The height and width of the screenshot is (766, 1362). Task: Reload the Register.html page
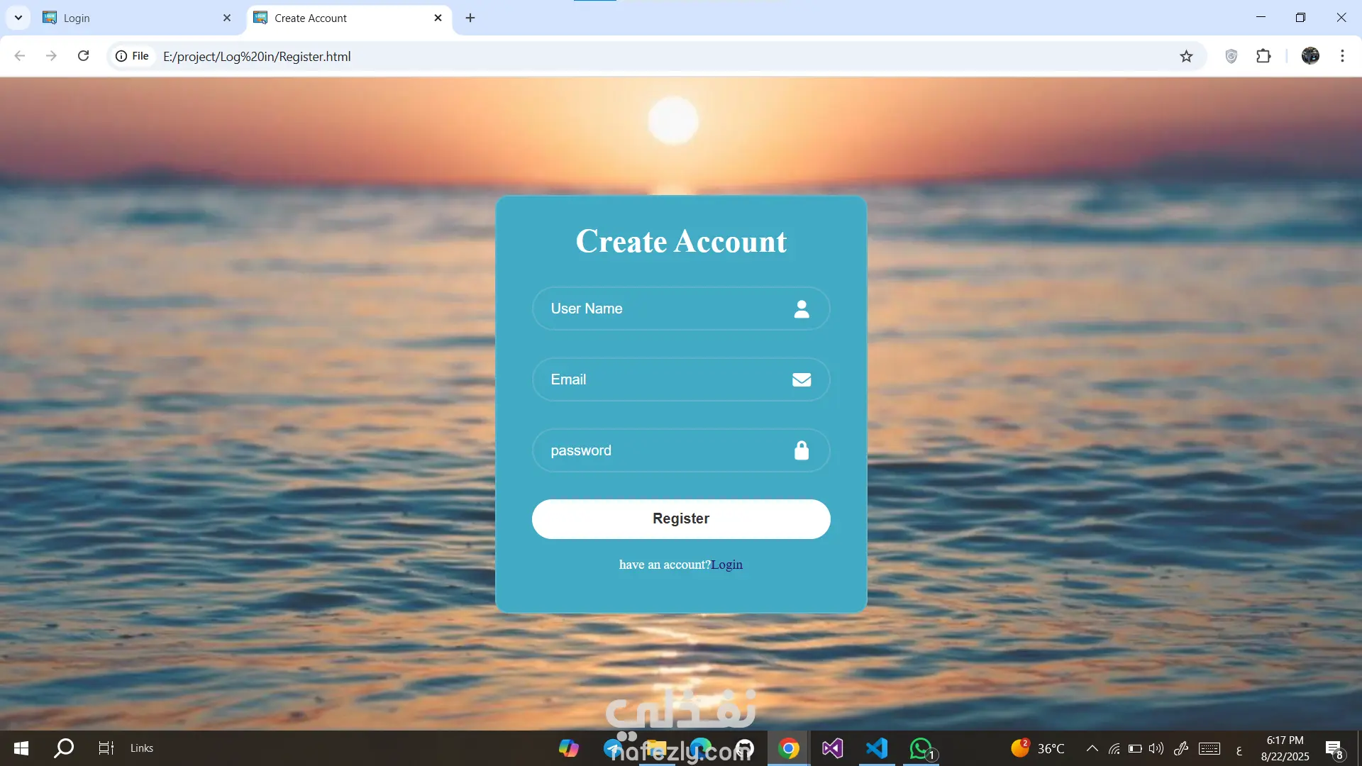point(83,56)
